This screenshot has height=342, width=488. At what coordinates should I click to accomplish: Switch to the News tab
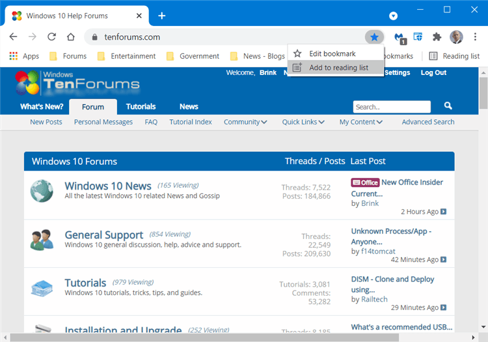pos(189,107)
